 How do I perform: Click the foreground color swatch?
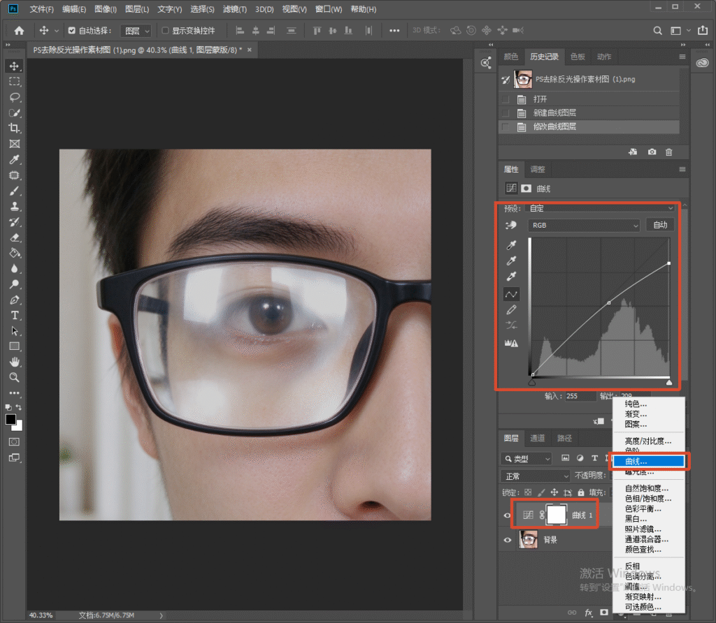pyautogui.click(x=11, y=420)
